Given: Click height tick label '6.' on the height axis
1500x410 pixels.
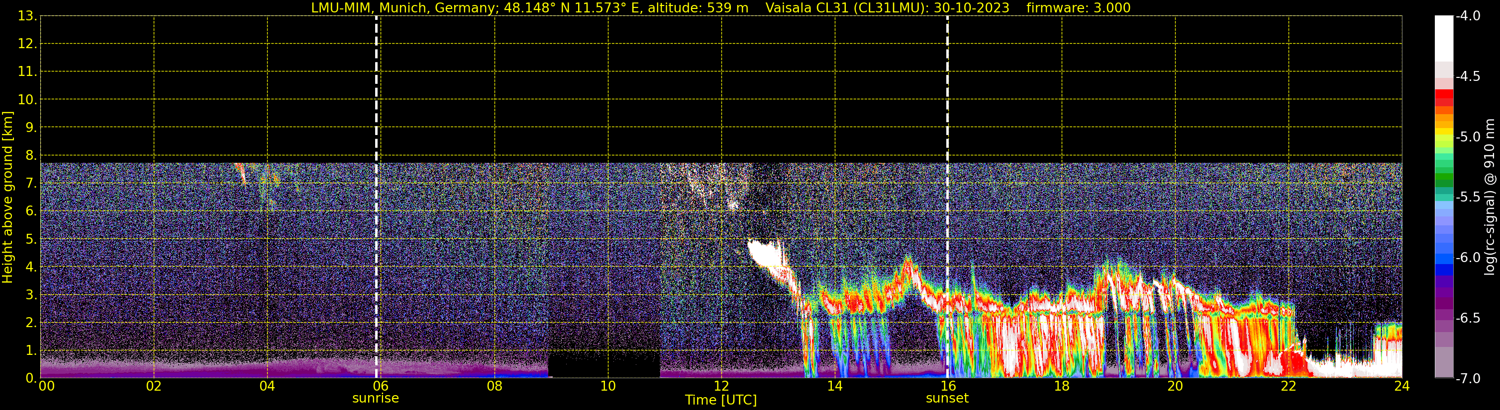Looking at the screenshot, I should tap(31, 211).
